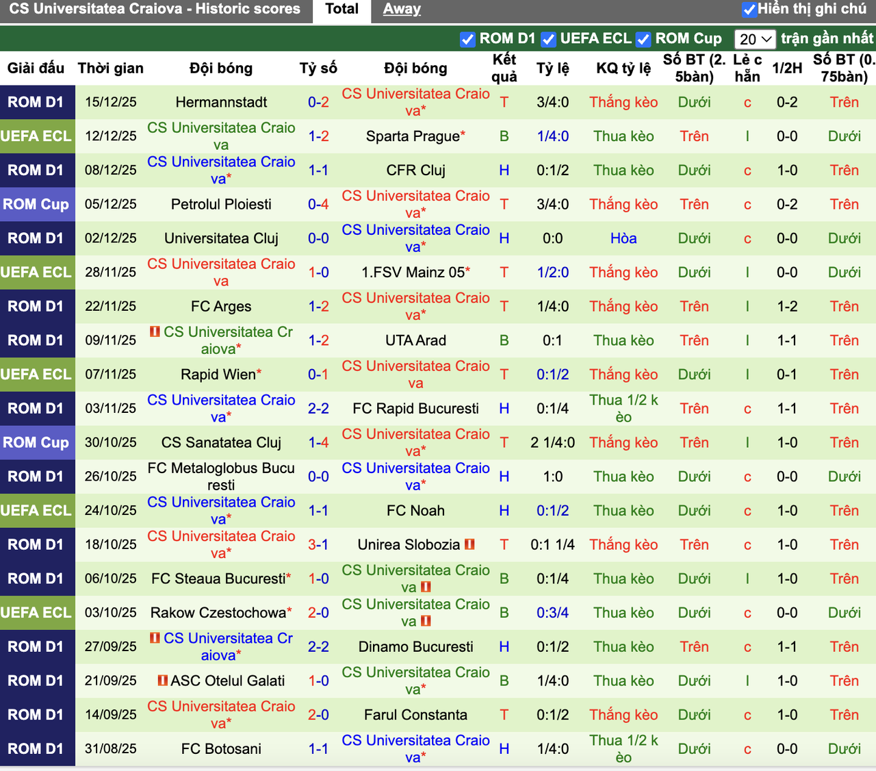The height and width of the screenshot is (771, 876).
Task: Open CFR Cluj team link
Action: (x=415, y=170)
